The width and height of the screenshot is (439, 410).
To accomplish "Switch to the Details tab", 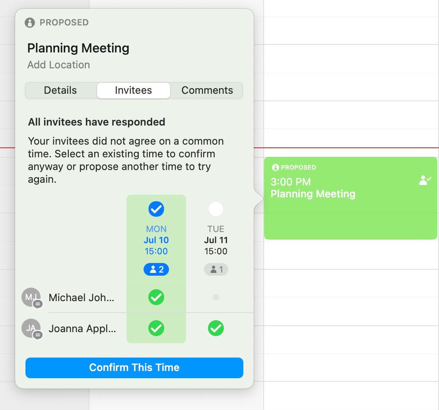I will click(x=60, y=90).
